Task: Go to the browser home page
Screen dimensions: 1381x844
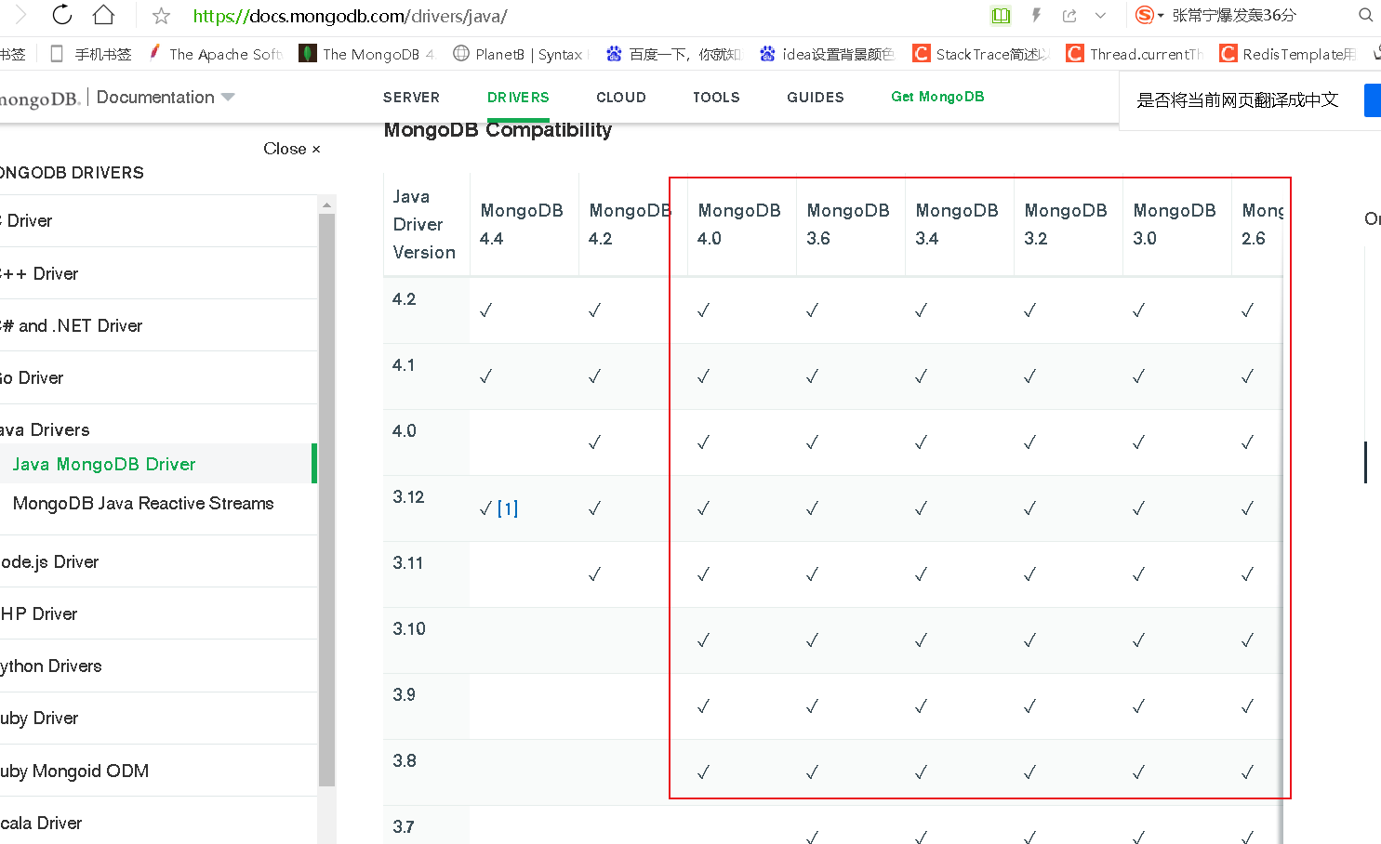Action: click(x=103, y=15)
